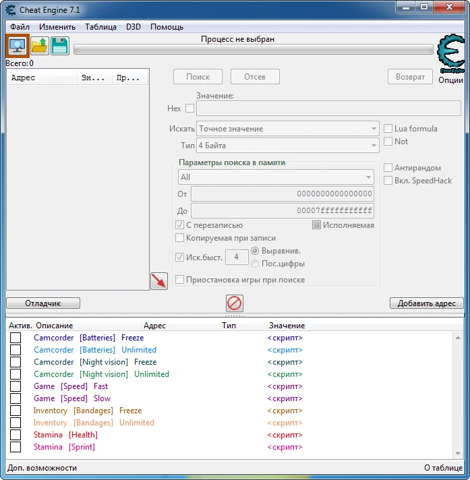Screen dimensions: 470x480
Task: Activate Stamina [Health] checkbox
Action: point(16,435)
